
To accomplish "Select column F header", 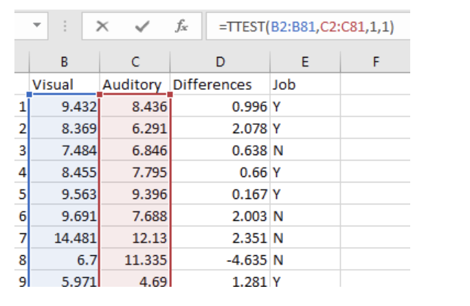I will 374,62.
